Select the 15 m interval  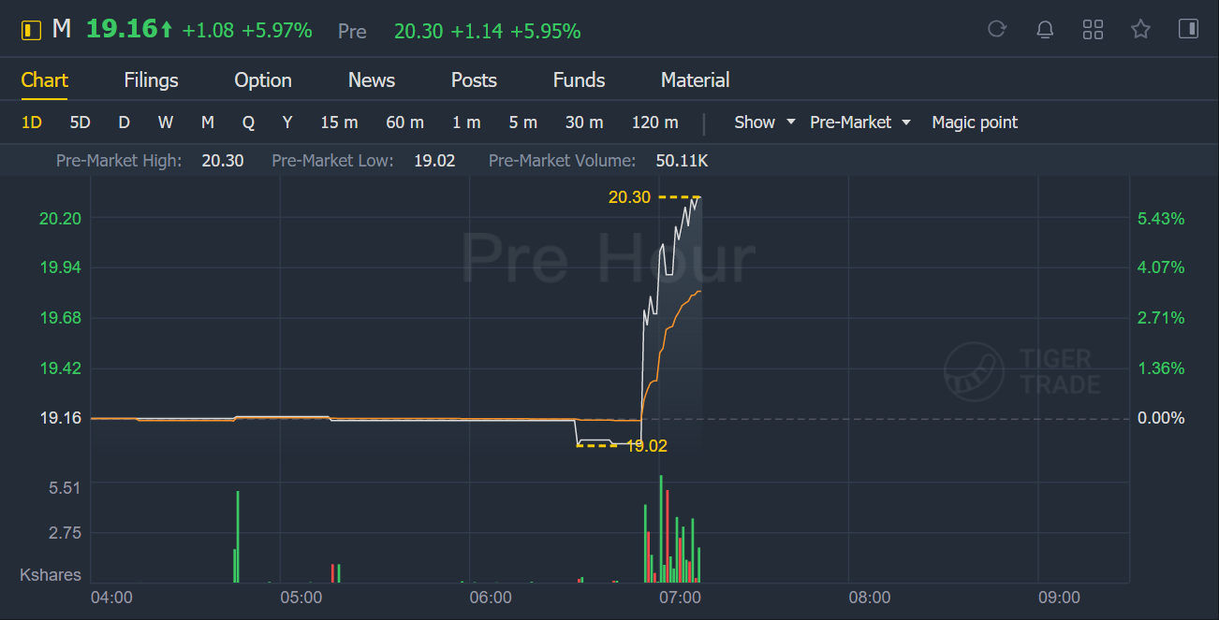(339, 123)
